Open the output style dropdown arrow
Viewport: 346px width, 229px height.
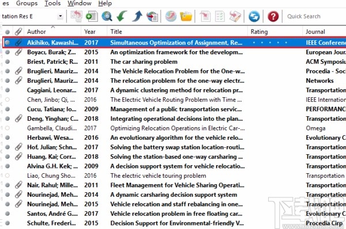pos(60,16)
